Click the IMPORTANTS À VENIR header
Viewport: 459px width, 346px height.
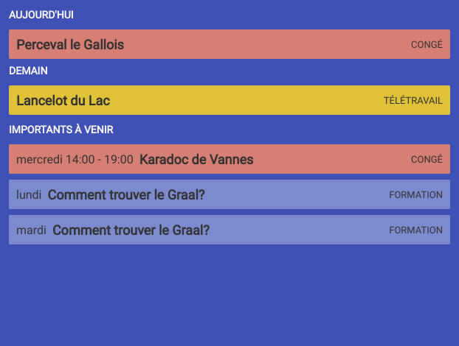tap(61, 130)
